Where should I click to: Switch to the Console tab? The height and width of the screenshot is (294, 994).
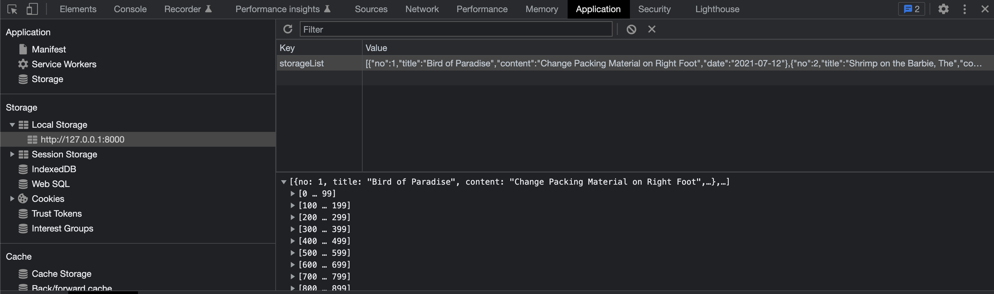tap(130, 9)
